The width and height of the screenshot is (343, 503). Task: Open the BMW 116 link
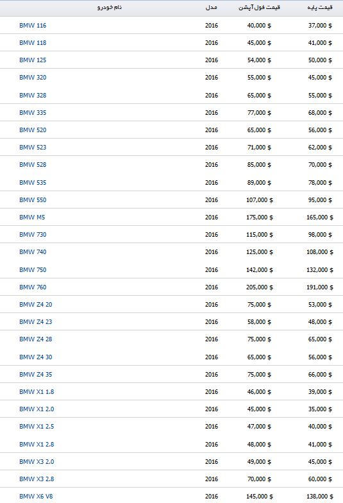coord(33,26)
